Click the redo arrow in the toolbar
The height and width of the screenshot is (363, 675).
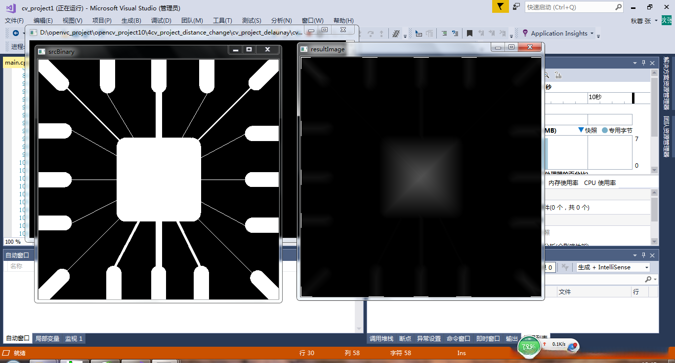[371, 34]
